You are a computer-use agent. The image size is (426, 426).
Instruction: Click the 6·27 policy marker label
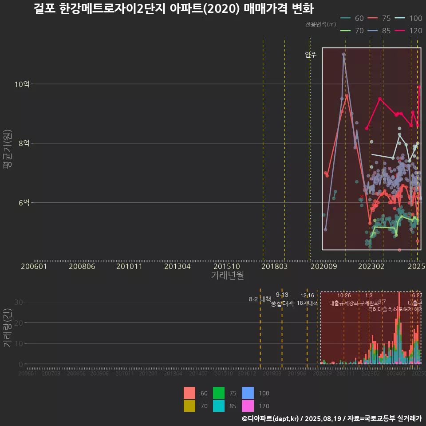[417, 296]
